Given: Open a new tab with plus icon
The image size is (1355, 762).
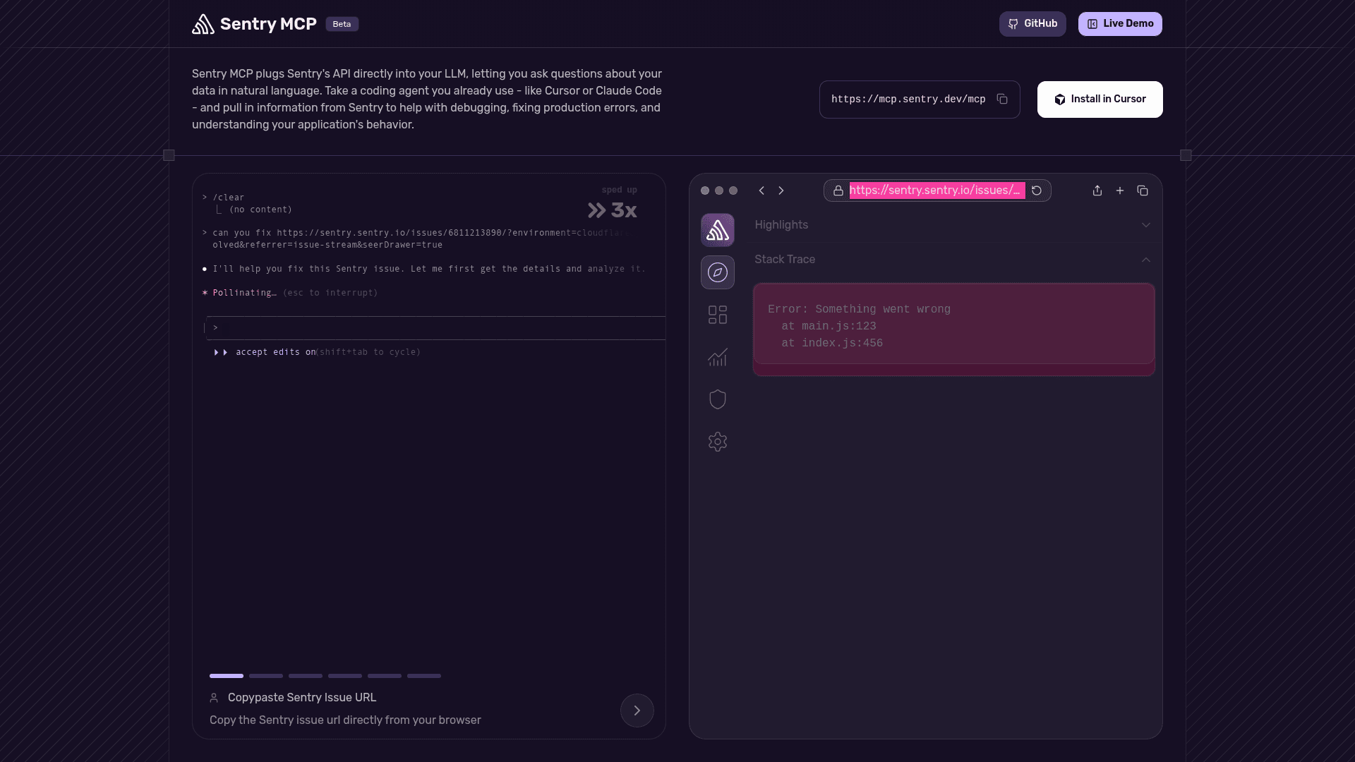Looking at the screenshot, I should tap(1120, 190).
